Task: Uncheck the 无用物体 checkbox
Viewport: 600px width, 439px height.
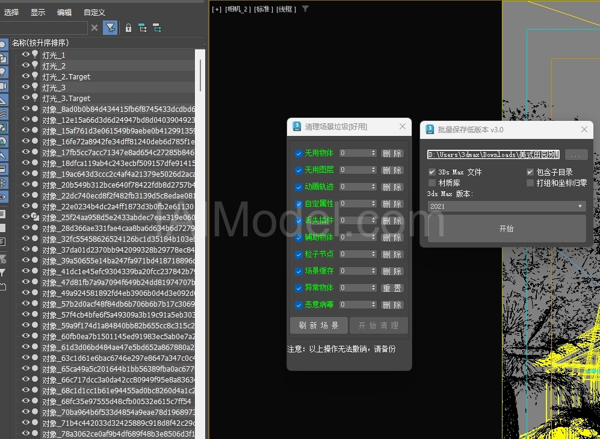Action: (x=298, y=154)
